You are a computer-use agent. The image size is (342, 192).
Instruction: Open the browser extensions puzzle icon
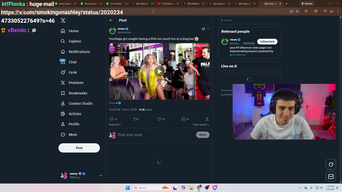(306, 11)
